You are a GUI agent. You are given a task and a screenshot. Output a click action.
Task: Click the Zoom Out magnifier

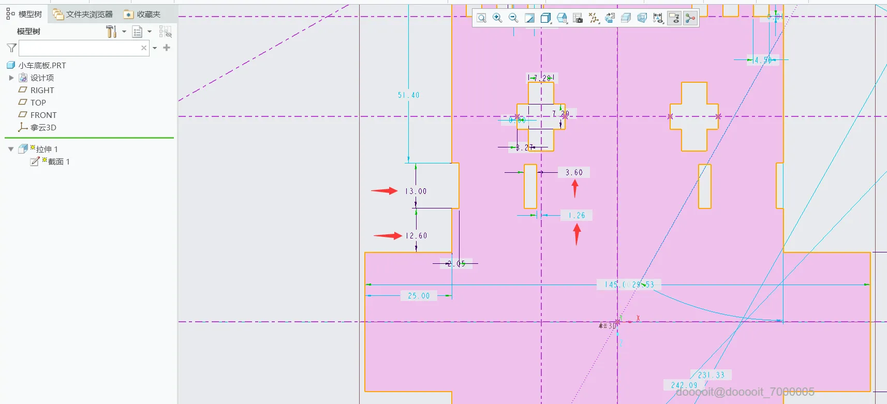(513, 18)
